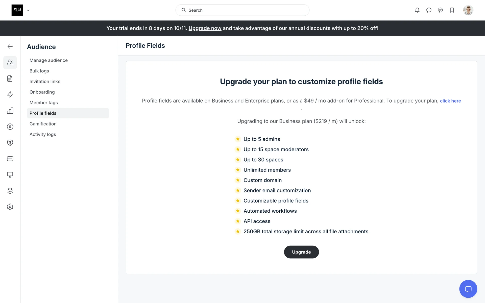This screenshot has height=303, width=485.
Task: Open the document content sidebar icon
Action: 10,79
